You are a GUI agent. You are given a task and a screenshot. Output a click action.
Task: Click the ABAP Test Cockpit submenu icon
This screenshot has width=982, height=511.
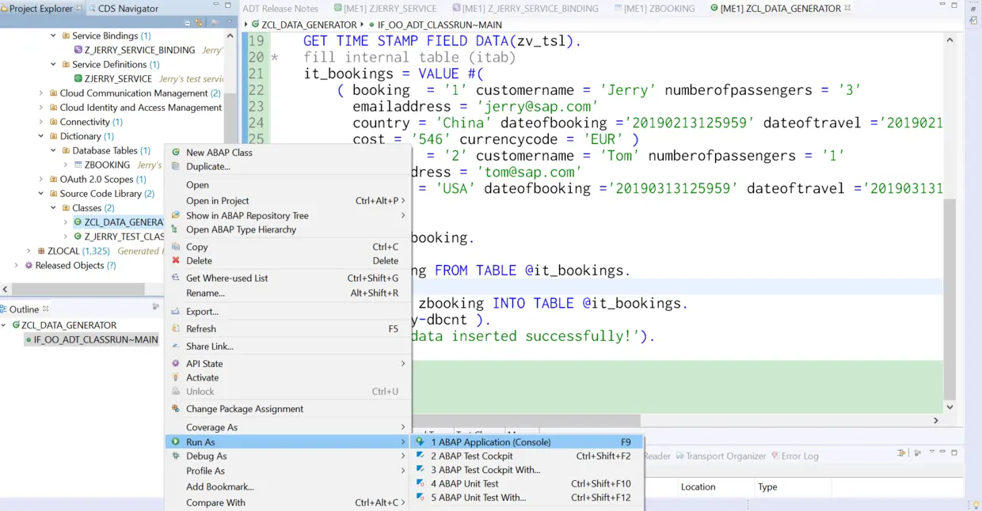[421, 456]
